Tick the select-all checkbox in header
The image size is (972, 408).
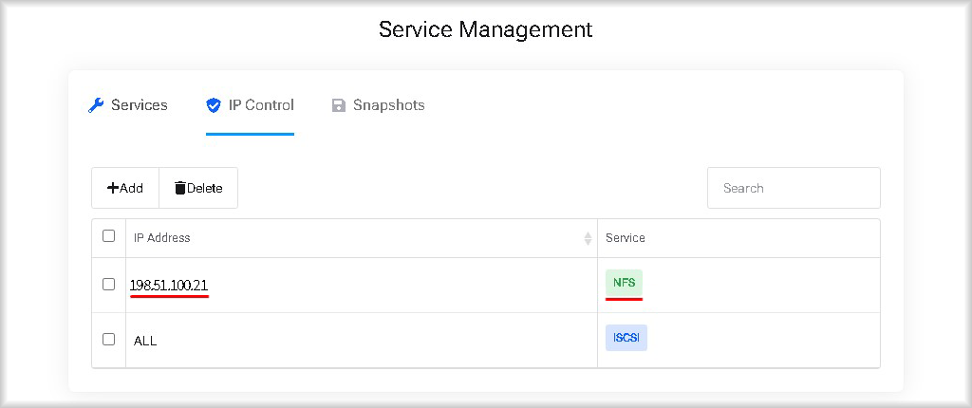(108, 235)
